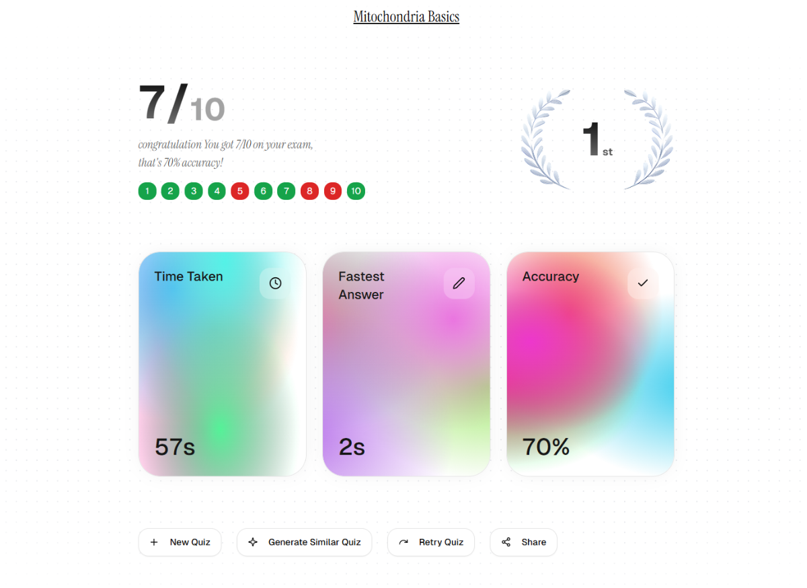The image size is (807, 588).
Task: Select the Fastest Answer stat card
Action: coord(406,364)
